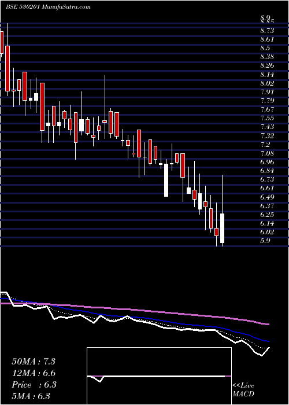
Task: Click the 8.61 price axis label
Action: click(x=267, y=39)
